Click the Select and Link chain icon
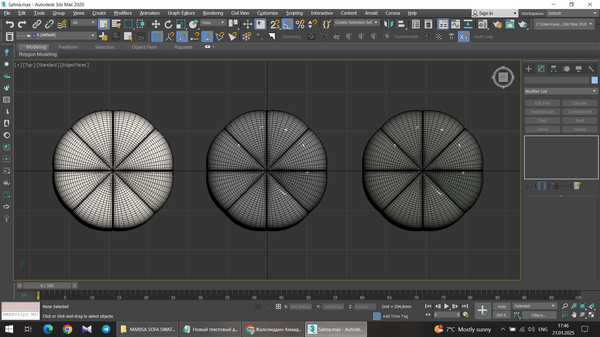Screen dimensions: 600x337 point(37,24)
